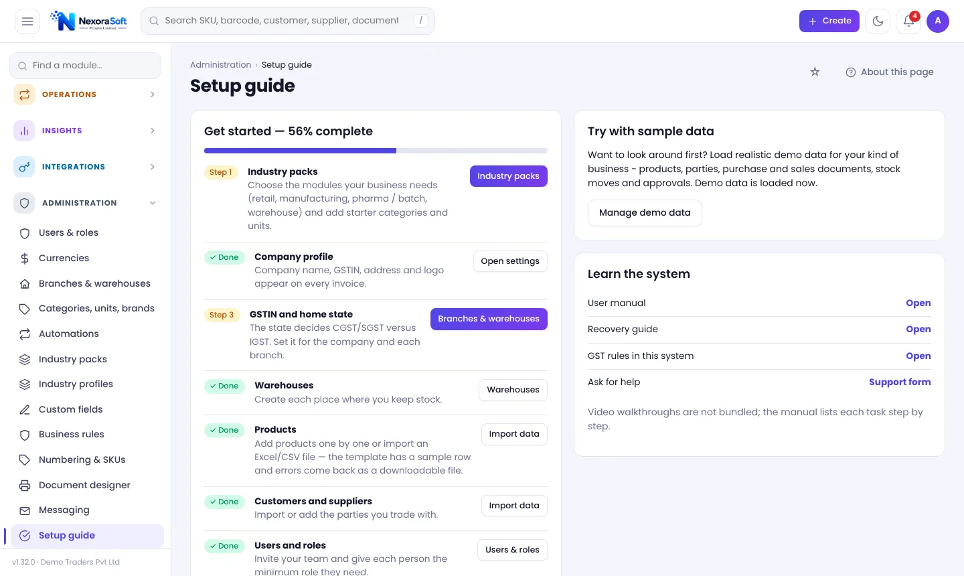Click the NexoraSoft logo
Viewport: 964px width, 576px height.
click(89, 21)
